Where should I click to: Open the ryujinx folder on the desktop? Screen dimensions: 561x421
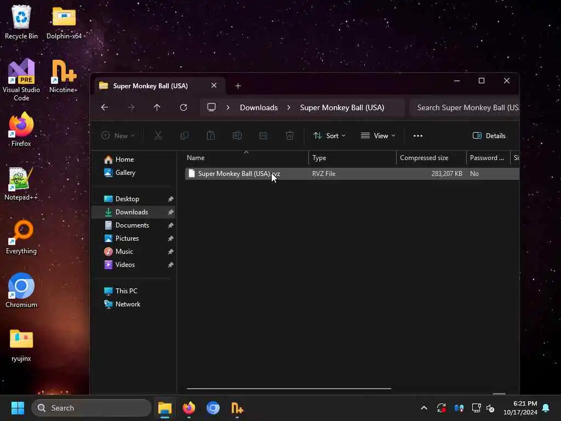(21, 344)
